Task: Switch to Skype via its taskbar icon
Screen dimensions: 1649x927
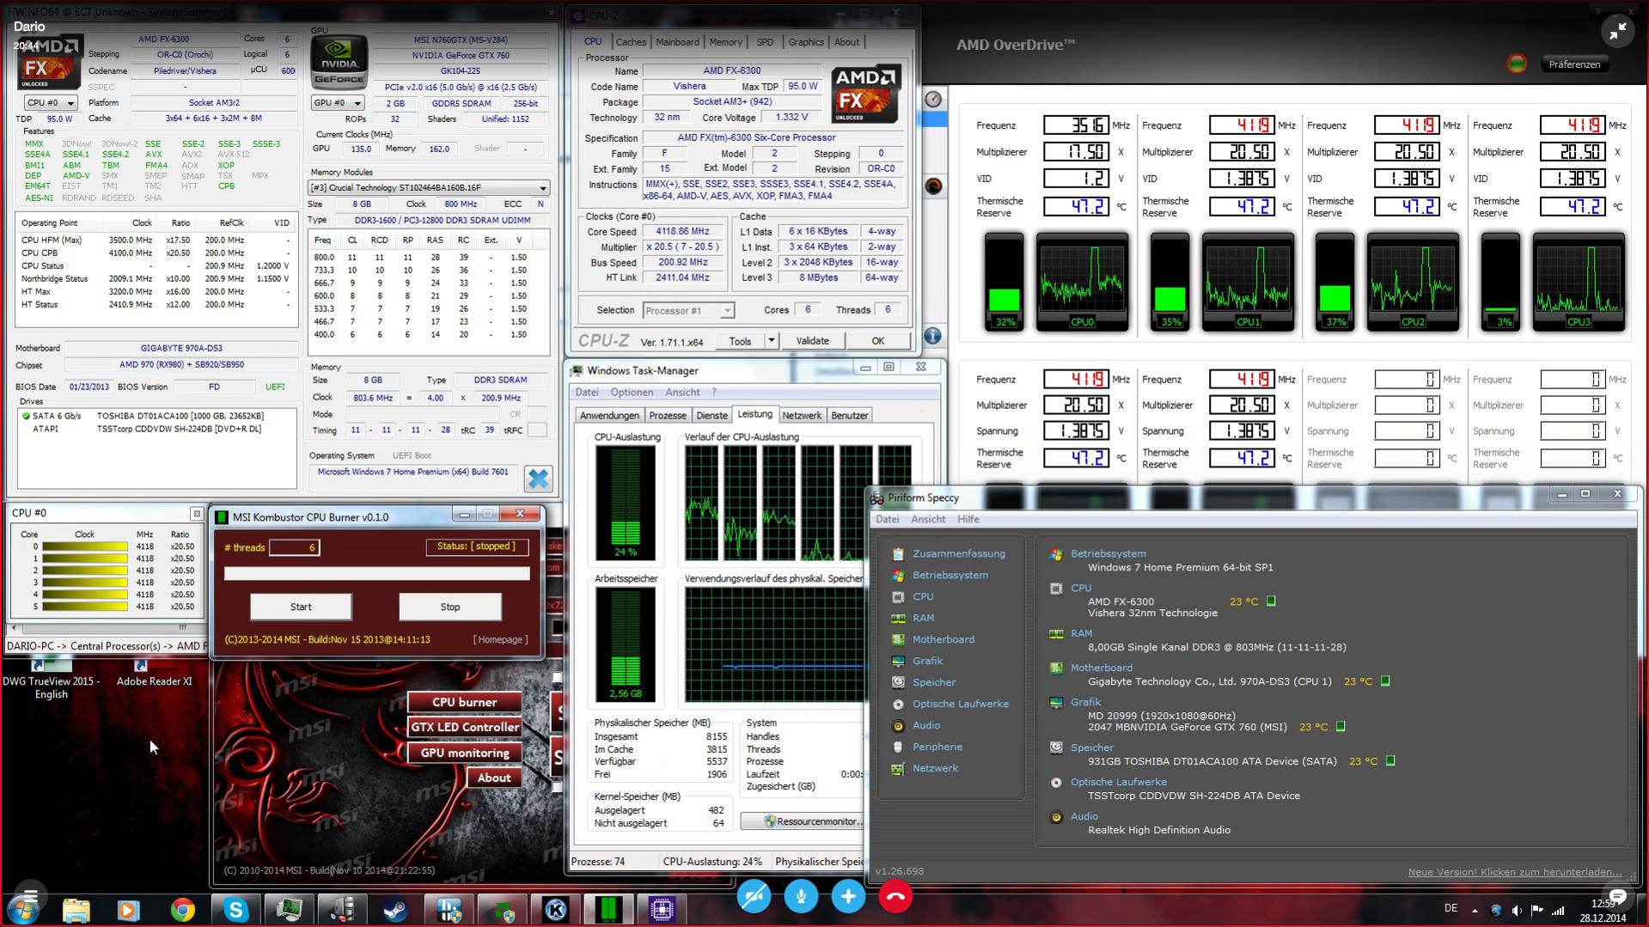Action: 235,909
